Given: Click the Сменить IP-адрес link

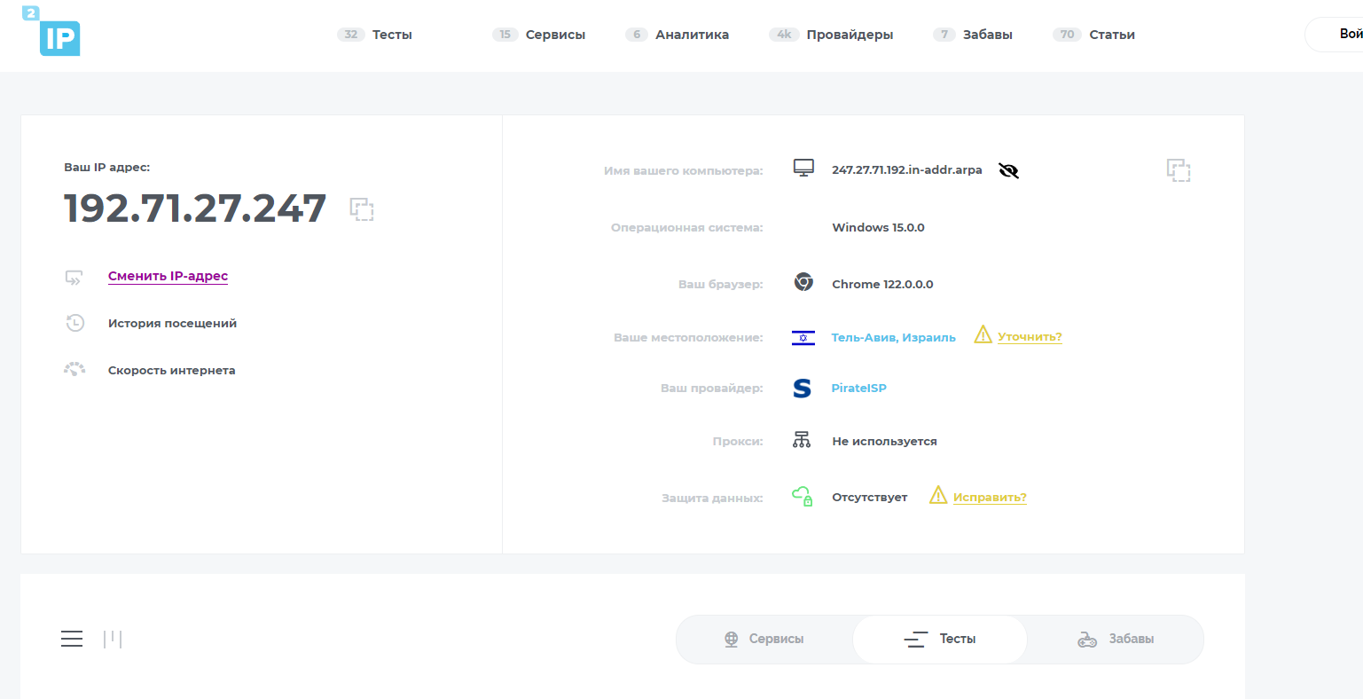Looking at the screenshot, I should [168, 276].
